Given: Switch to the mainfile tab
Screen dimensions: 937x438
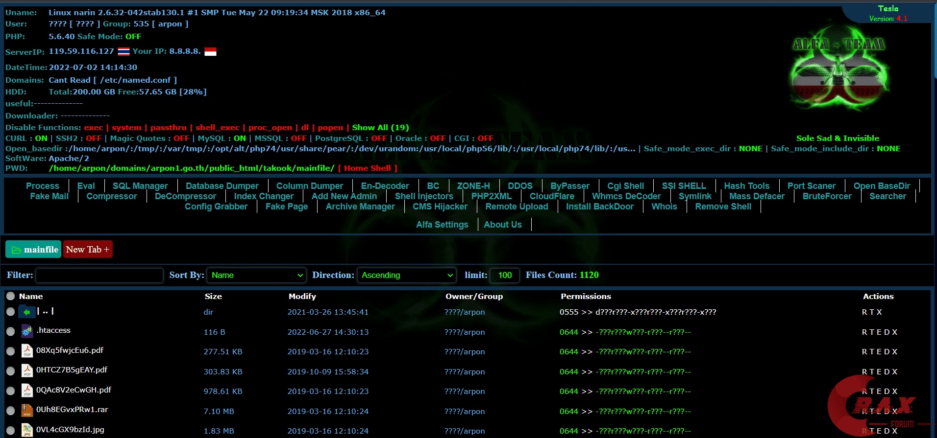Looking at the screenshot, I should click(33, 250).
